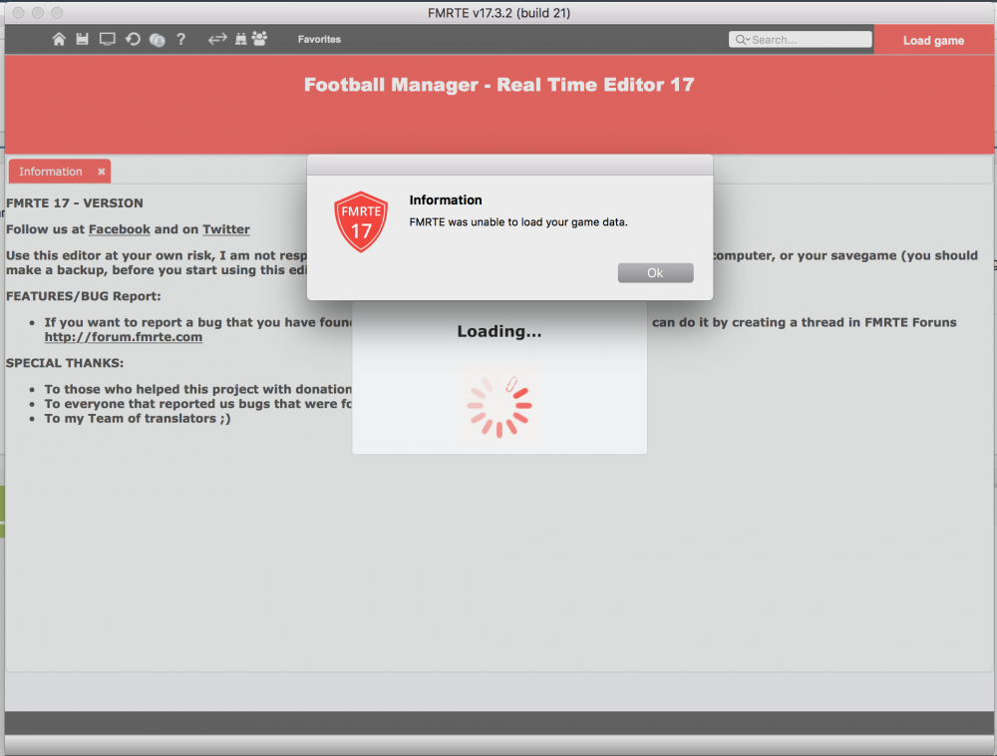
Task: Open the people group icon
Action: point(259,39)
